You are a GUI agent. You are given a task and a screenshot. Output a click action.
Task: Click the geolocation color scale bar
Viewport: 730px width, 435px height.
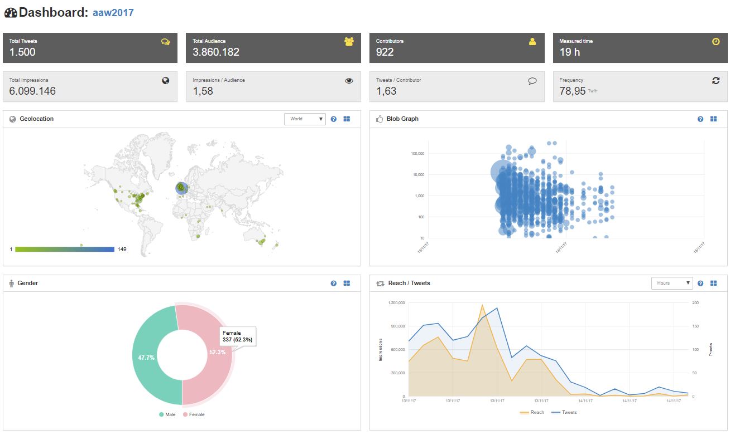tap(65, 250)
